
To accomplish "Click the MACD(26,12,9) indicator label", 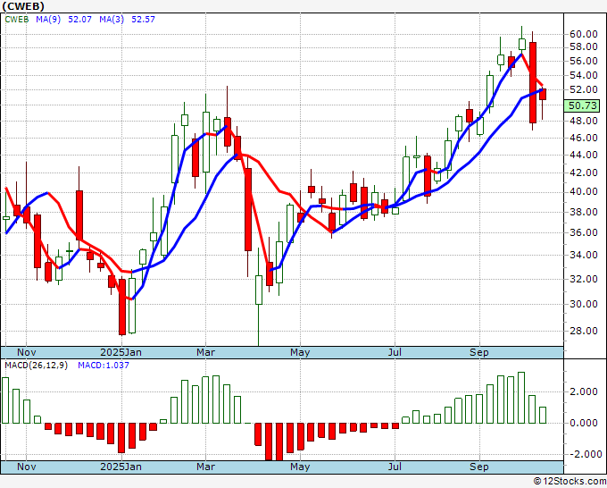I will click(36, 366).
